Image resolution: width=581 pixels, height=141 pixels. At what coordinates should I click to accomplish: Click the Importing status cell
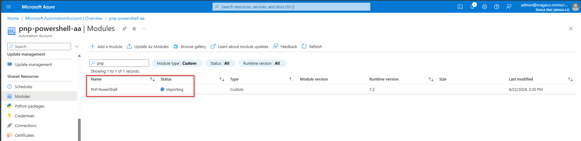[172, 89]
